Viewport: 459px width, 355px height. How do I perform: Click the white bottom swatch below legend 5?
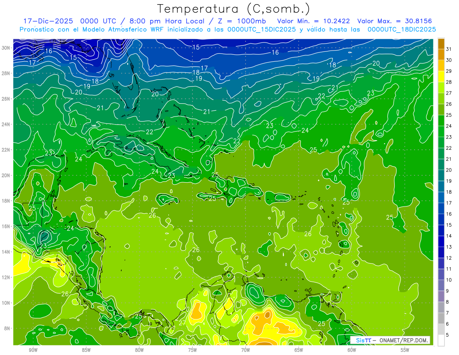[441, 340]
